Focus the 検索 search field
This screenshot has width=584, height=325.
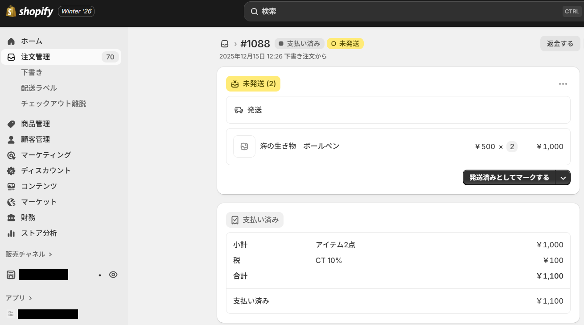coord(401,11)
